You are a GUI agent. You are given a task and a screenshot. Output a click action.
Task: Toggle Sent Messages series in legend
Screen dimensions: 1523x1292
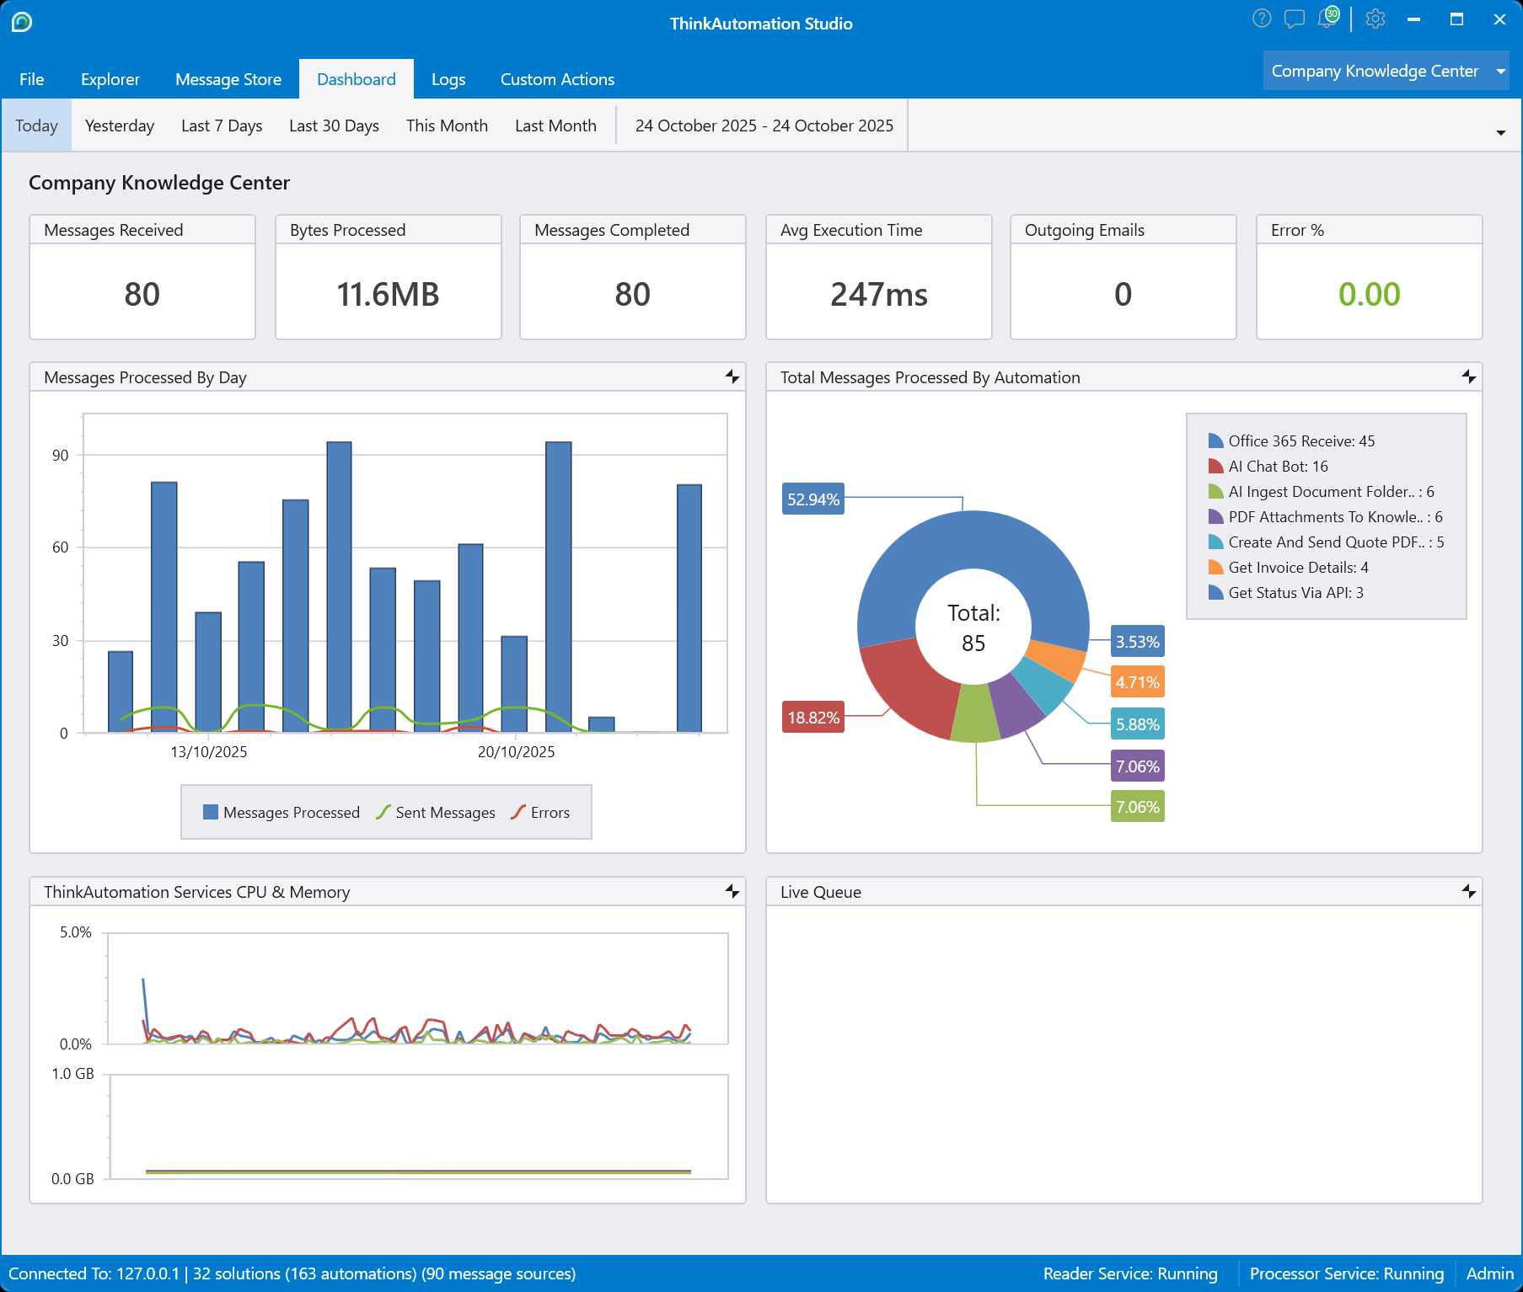(436, 813)
